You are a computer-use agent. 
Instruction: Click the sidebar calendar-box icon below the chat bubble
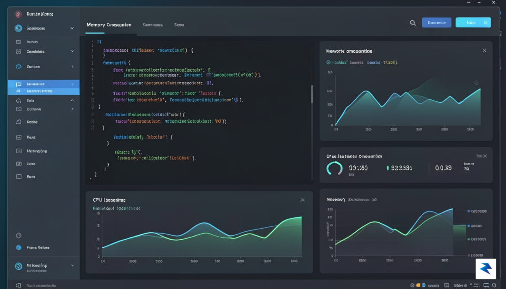click(x=19, y=137)
